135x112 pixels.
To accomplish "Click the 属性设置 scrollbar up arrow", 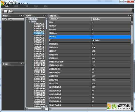I will click(132, 22).
